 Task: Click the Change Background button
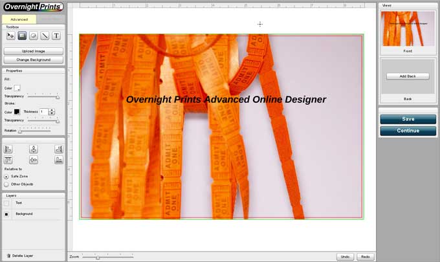pyautogui.click(x=34, y=60)
